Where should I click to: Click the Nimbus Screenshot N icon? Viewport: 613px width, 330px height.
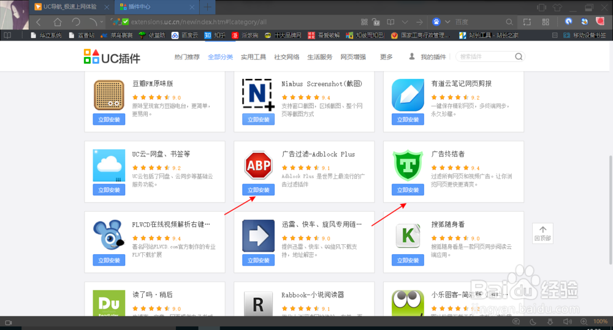[258, 94]
